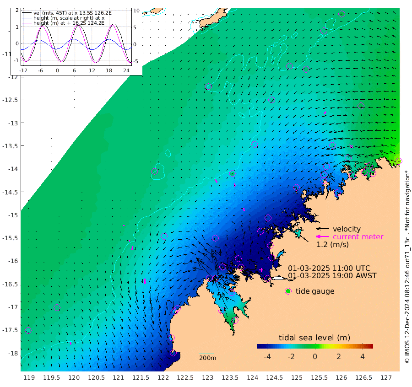Click the tide gauge legend circle icon
Screen dimensions: 412x387
pos(288,291)
